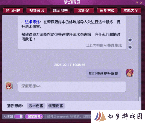Go to the 智能客服 tab
The image size is (145, 123).
[x=107, y=10]
